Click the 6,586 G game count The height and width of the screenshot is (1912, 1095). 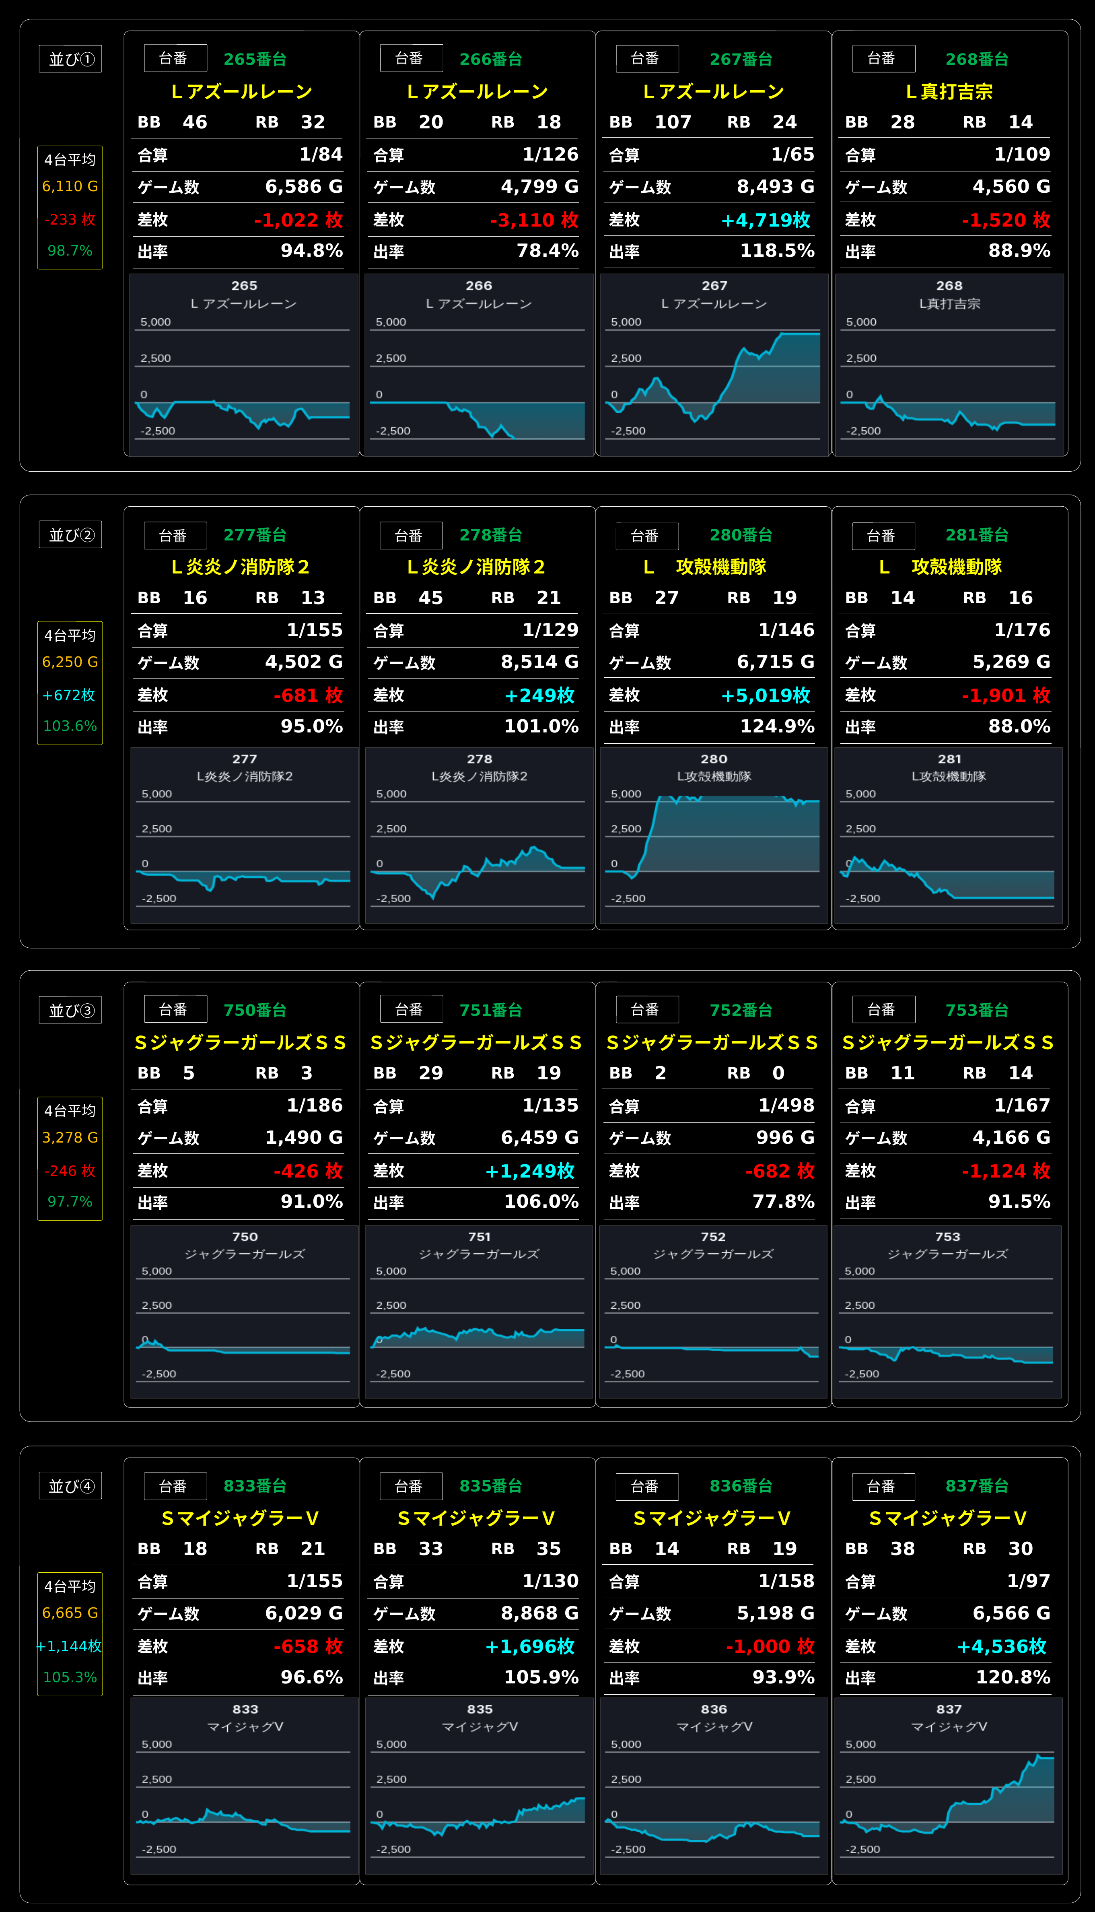pyautogui.click(x=304, y=187)
